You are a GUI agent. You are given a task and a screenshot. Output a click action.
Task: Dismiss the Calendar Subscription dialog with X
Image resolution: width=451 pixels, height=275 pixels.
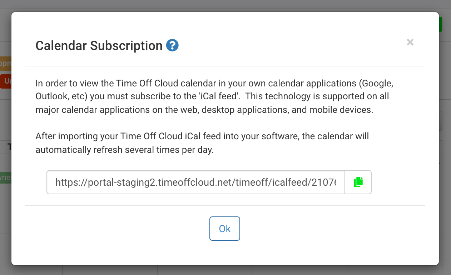410,42
